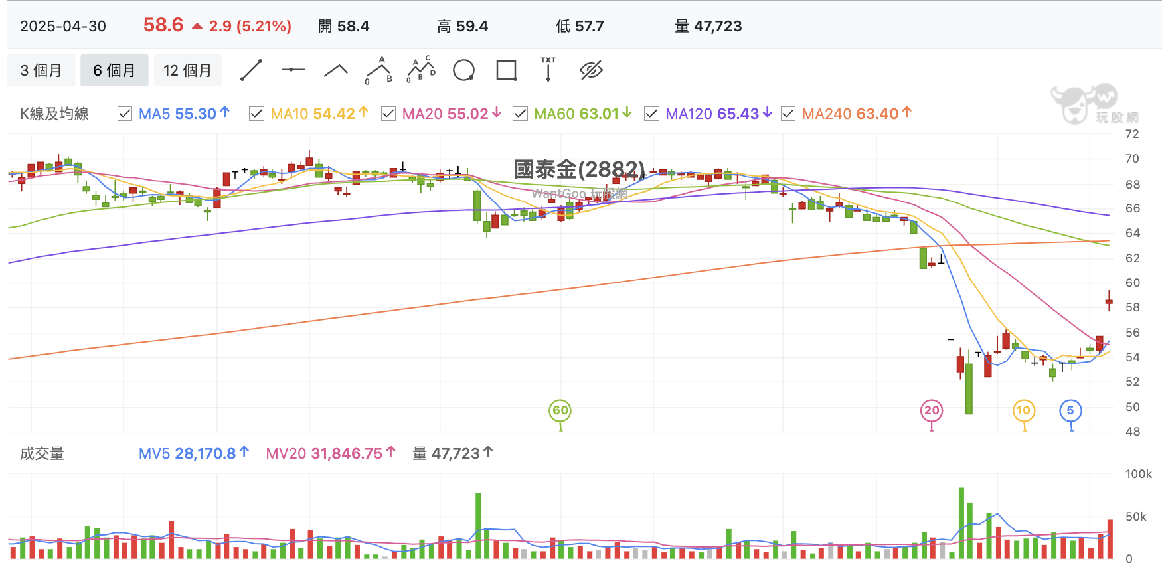This screenshot has height=567, width=1162.
Task: Toggle hide-drawings eye icon
Action: 591,70
